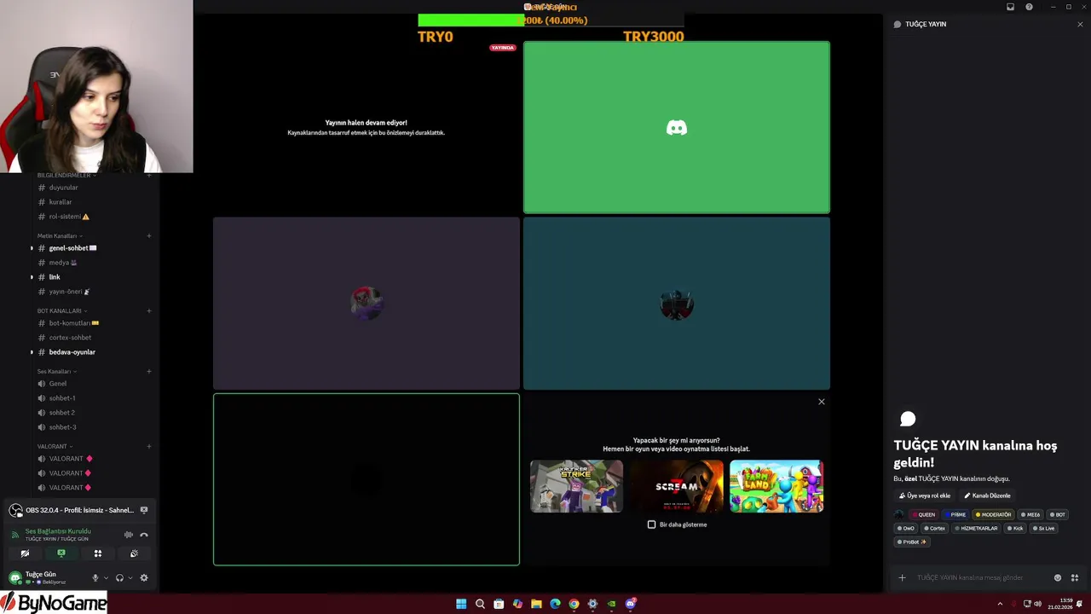Collapse the Ses Kanalları category
This screenshot has height=614, width=1091.
point(56,371)
